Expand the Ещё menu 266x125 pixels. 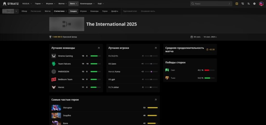tap(101, 4)
